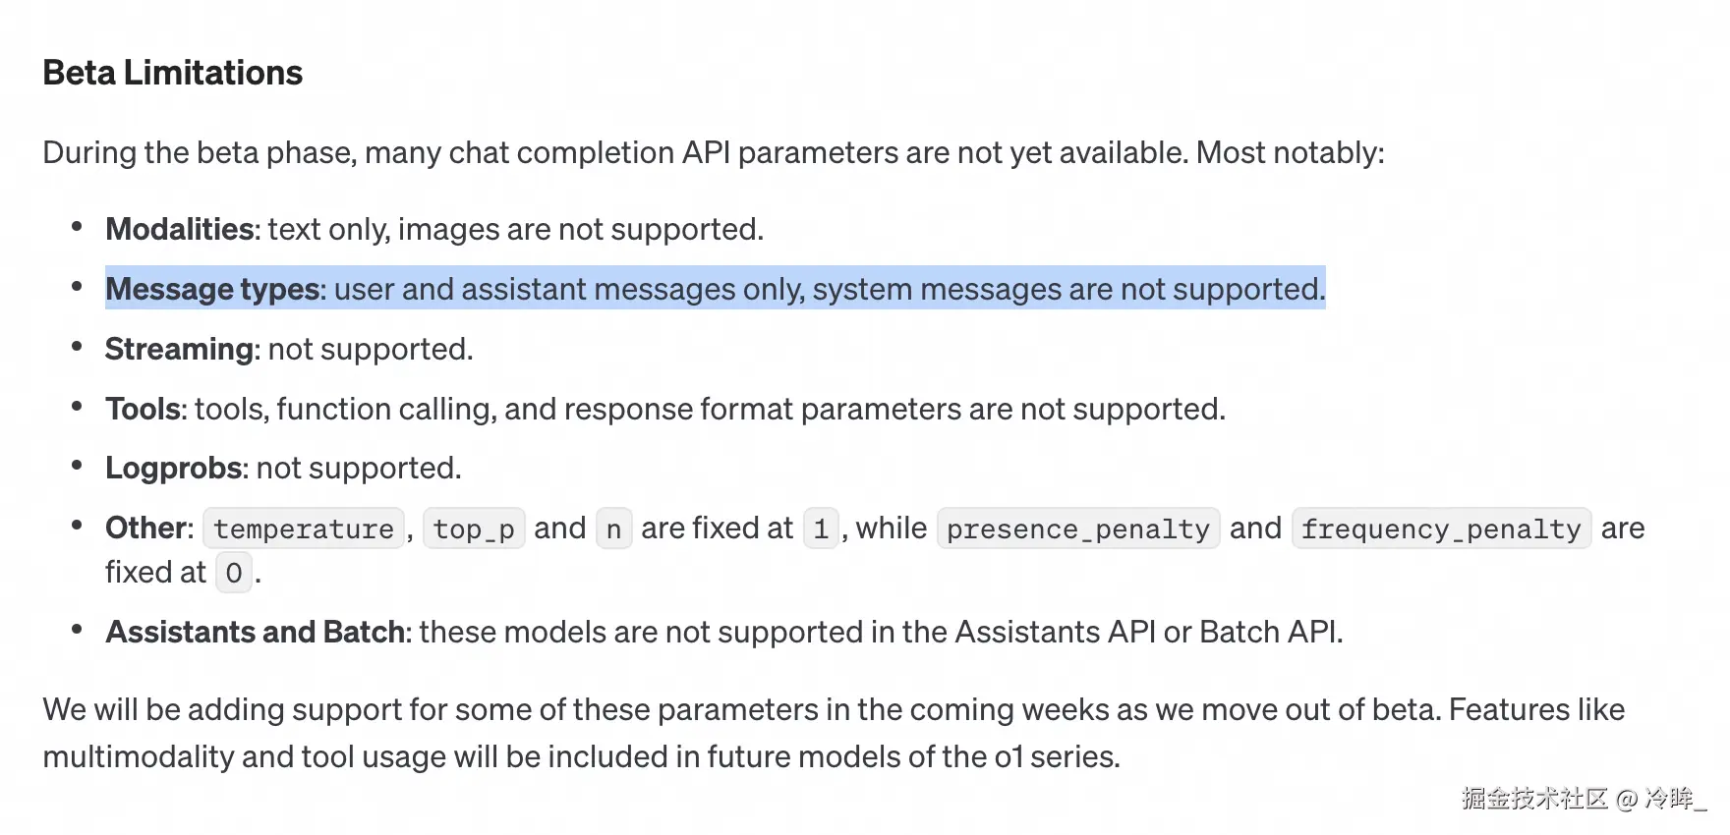Click the n code tag
The width and height of the screenshot is (1730, 835).
(x=614, y=529)
